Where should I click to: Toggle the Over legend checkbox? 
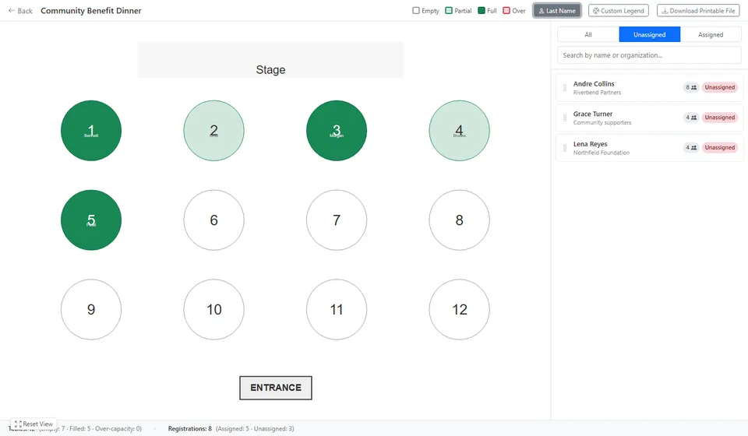[506, 10]
